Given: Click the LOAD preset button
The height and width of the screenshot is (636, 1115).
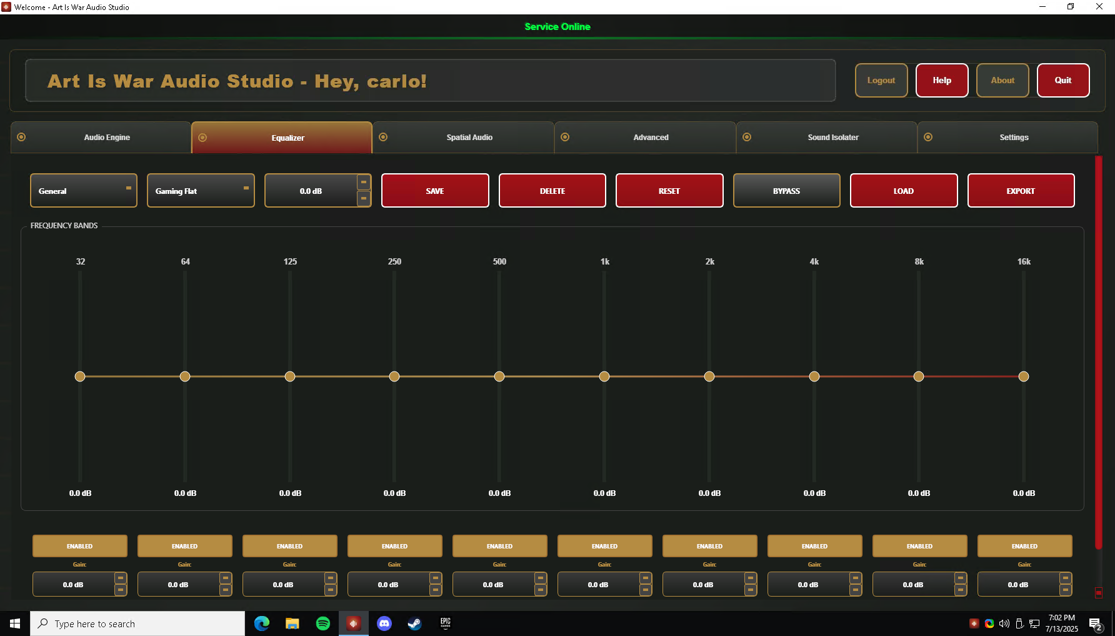Looking at the screenshot, I should coord(904,191).
